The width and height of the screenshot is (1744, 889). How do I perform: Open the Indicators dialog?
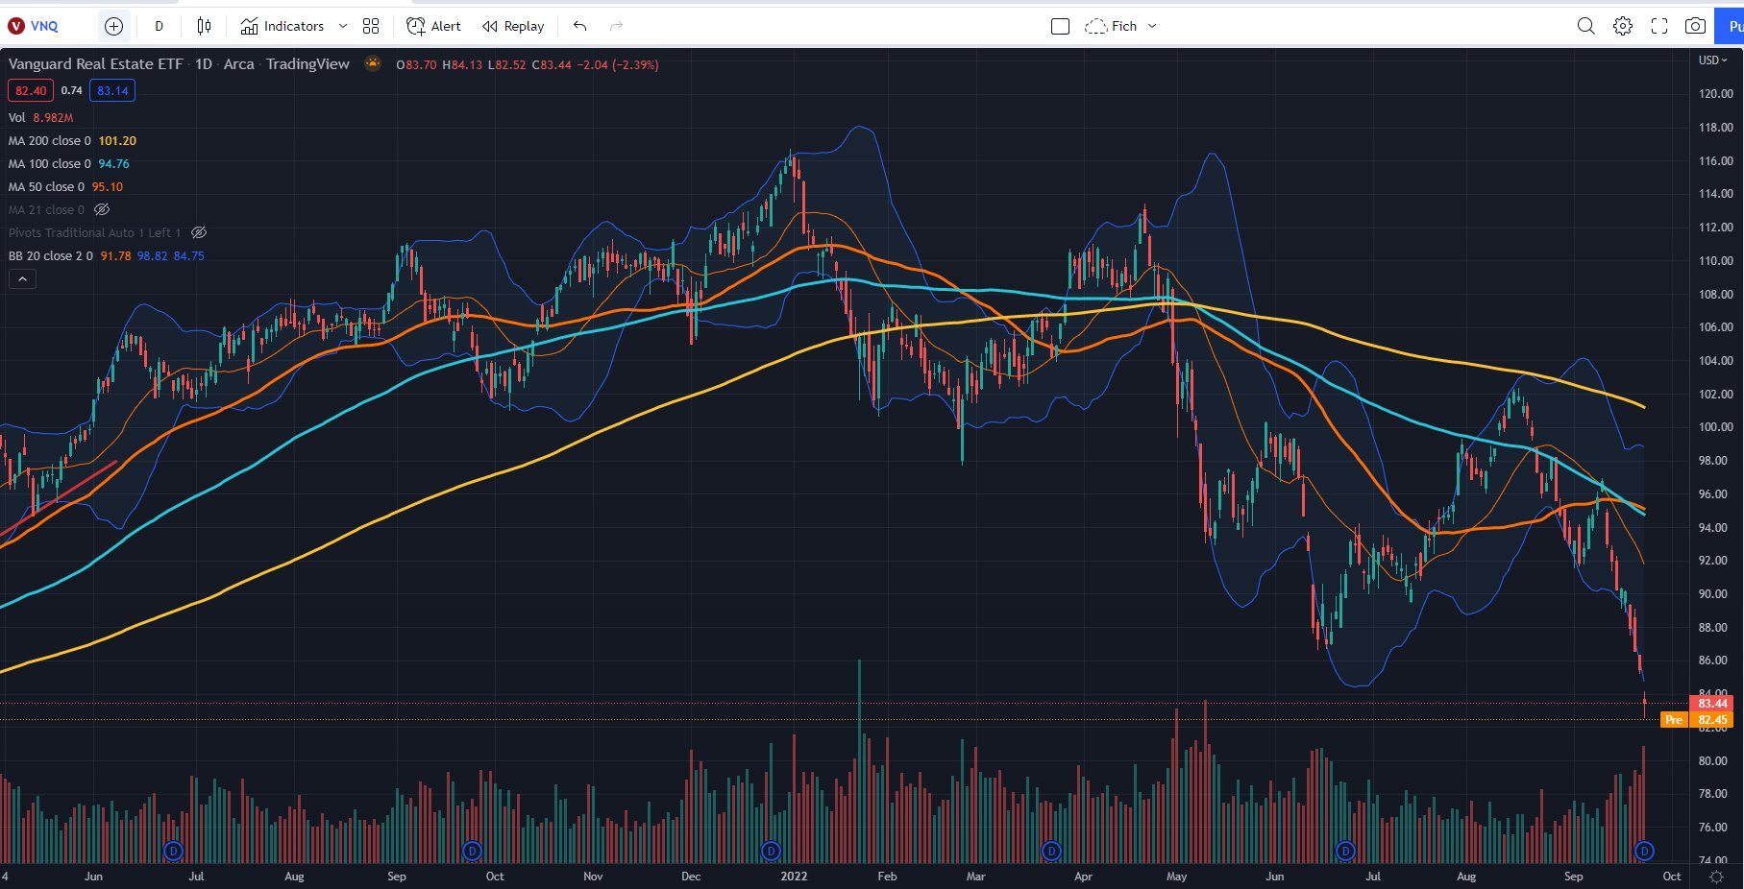click(x=282, y=26)
